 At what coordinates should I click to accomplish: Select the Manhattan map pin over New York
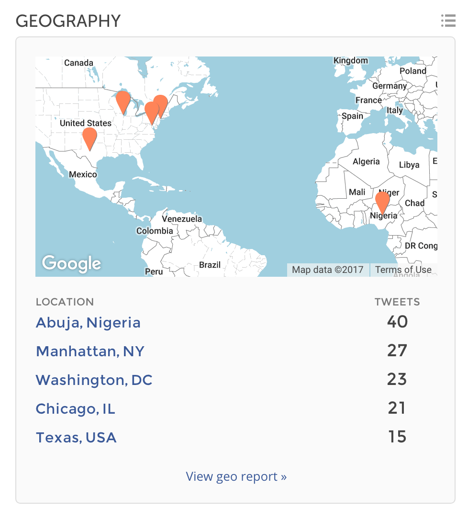click(x=161, y=104)
